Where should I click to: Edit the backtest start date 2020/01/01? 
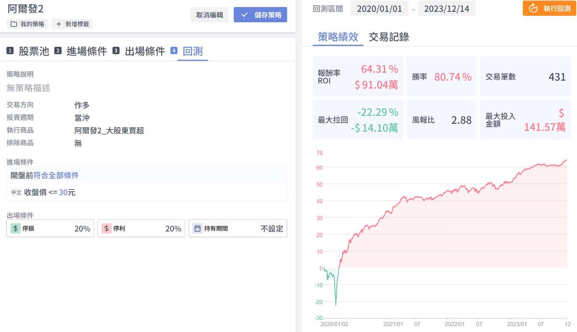pos(379,8)
